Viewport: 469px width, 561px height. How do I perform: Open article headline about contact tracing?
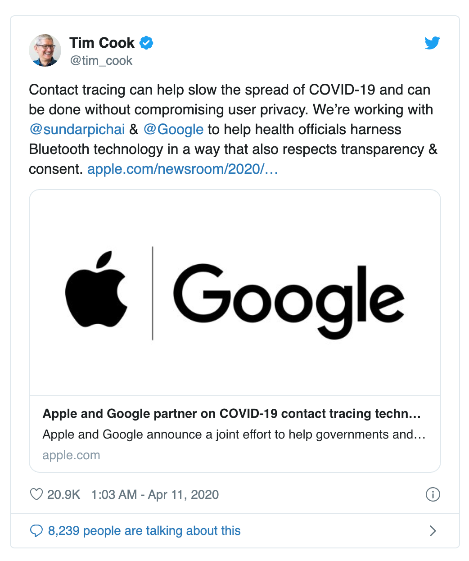[x=231, y=414]
